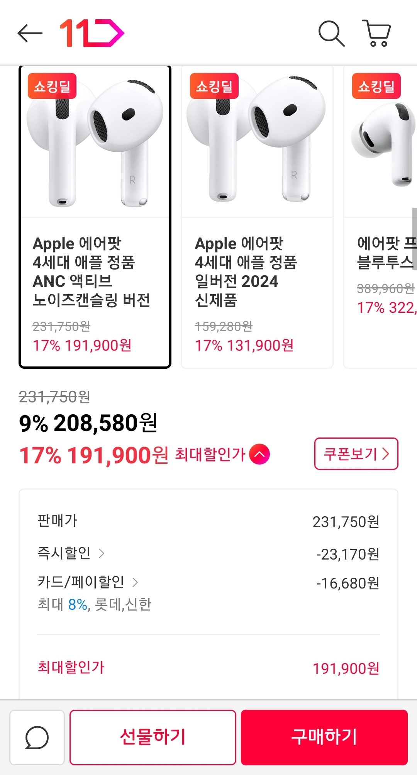Tap the chat inquiry bubble icon
The image size is (417, 775).
37,737
